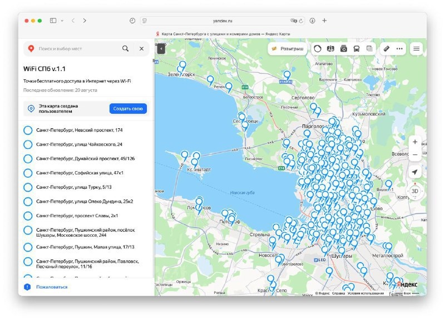The width and height of the screenshot is (445, 320).
Task: Open the Safari downloads icon
Action: (312, 21)
